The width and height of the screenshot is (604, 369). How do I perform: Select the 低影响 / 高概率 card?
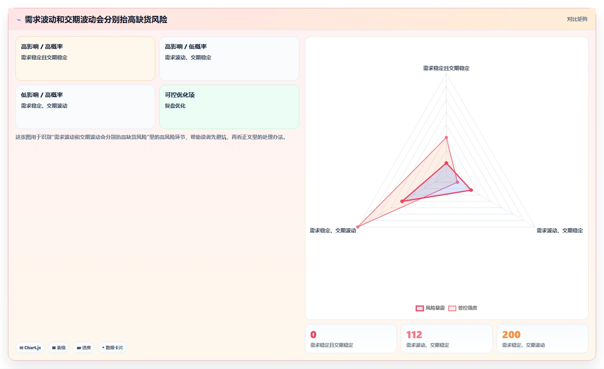click(85, 107)
